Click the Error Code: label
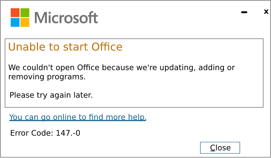Screen dimensions: 271x158 pyautogui.click(x=32, y=133)
